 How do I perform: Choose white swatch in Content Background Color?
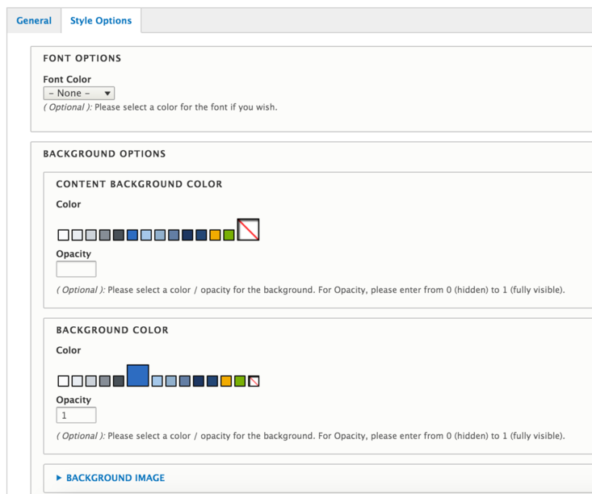click(x=63, y=235)
